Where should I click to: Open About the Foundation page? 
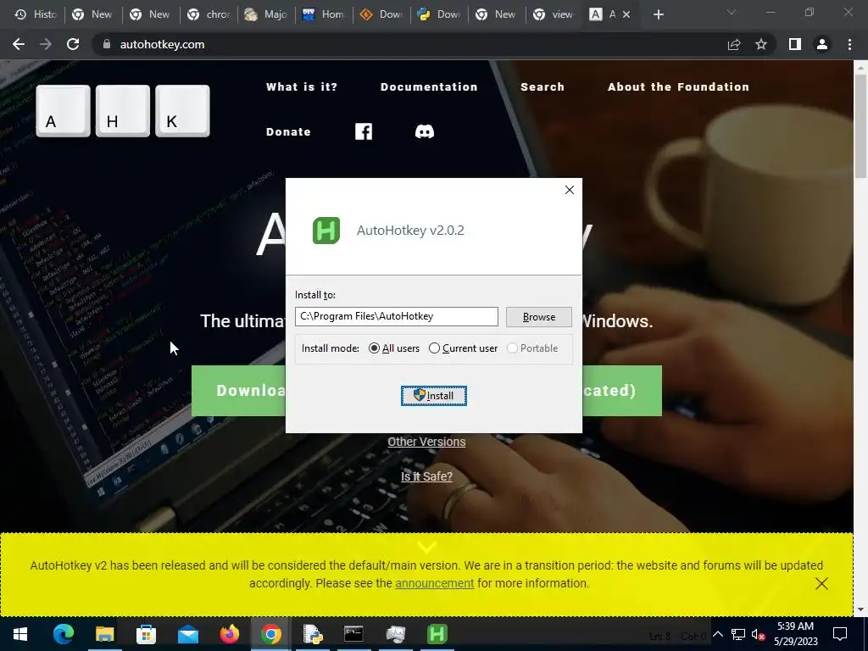pyautogui.click(x=679, y=87)
